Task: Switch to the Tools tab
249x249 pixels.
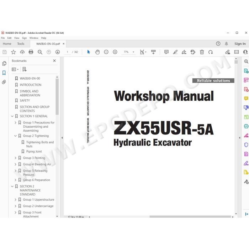Action: pos(21,44)
